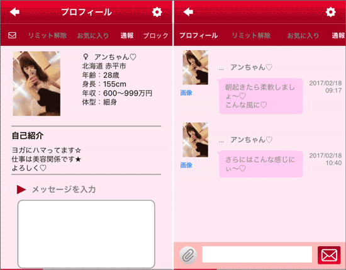
Task: Tap 仕事は美容関係です line
Action: pos(47,159)
